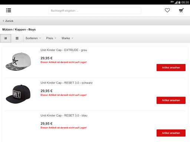The height and width of the screenshot is (142, 190).
Task: View the EXTRUDE grau cap article
Action: pos(171,68)
